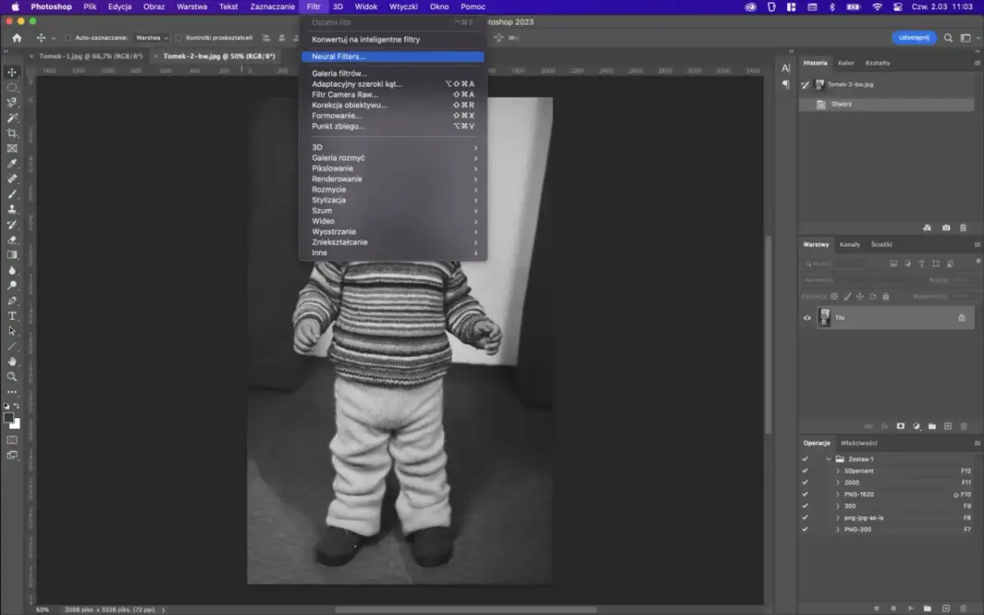Switch to the Kanały tab

click(850, 244)
